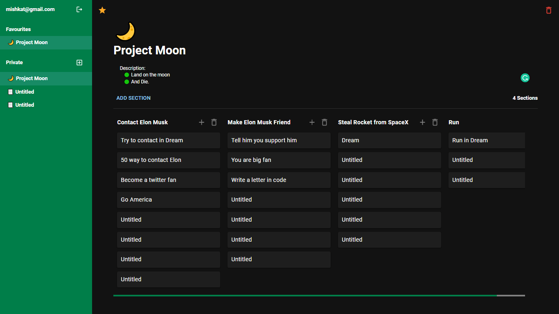559x314 pixels.
Task: Change the moon emoji board icon
Action: 125,32
